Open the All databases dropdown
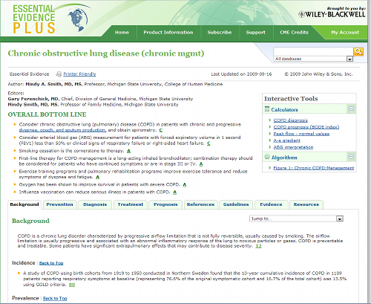The image size is (371, 304). [x=313, y=59]
